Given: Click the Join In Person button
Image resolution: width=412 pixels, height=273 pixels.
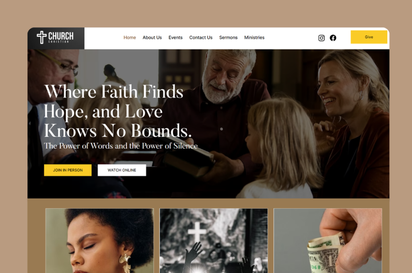Looking at the screenshot, I should tap(68, 170).
